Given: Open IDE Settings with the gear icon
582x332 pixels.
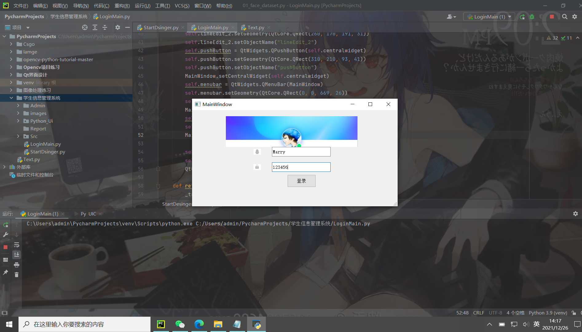Looking at the screenshot, I should click(574, 17).
